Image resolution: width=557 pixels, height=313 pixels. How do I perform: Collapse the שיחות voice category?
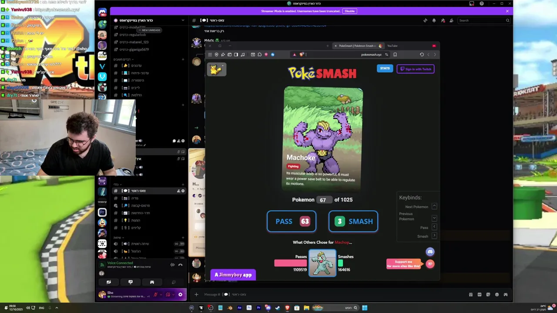(118, 237)
